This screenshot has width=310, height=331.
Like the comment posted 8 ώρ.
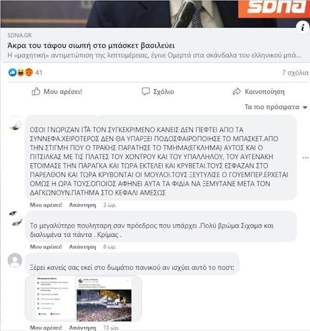click(x=46, y=247)
